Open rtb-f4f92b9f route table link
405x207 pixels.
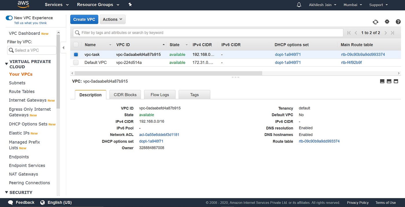pos(351,62)
